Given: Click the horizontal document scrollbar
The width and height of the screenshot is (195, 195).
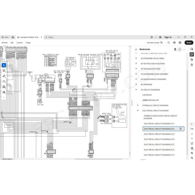Looking at the screenshot, I should [x=99, y=159].
